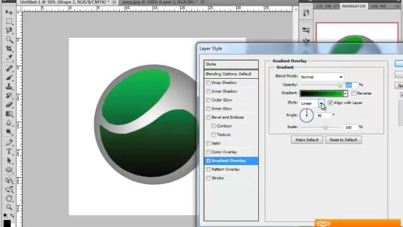Select the 3D Camera Orbit tool
Viewport: 403px width, 227px height.
[9, 189]
